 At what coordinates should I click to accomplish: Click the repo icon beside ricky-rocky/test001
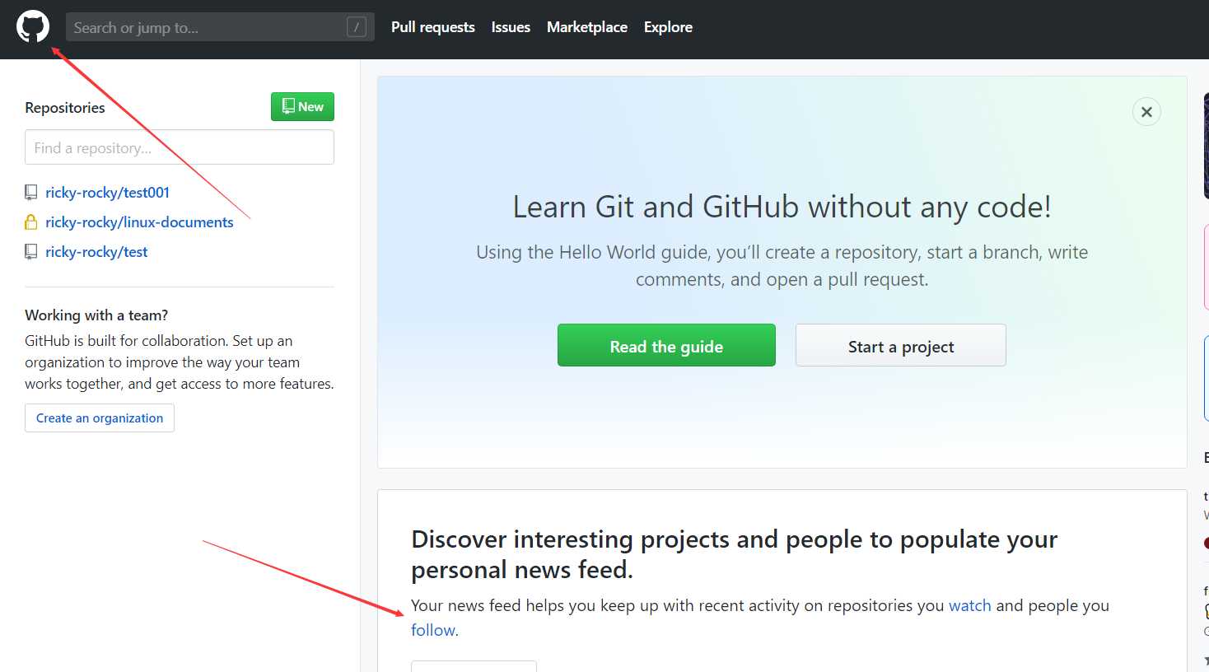30,193
